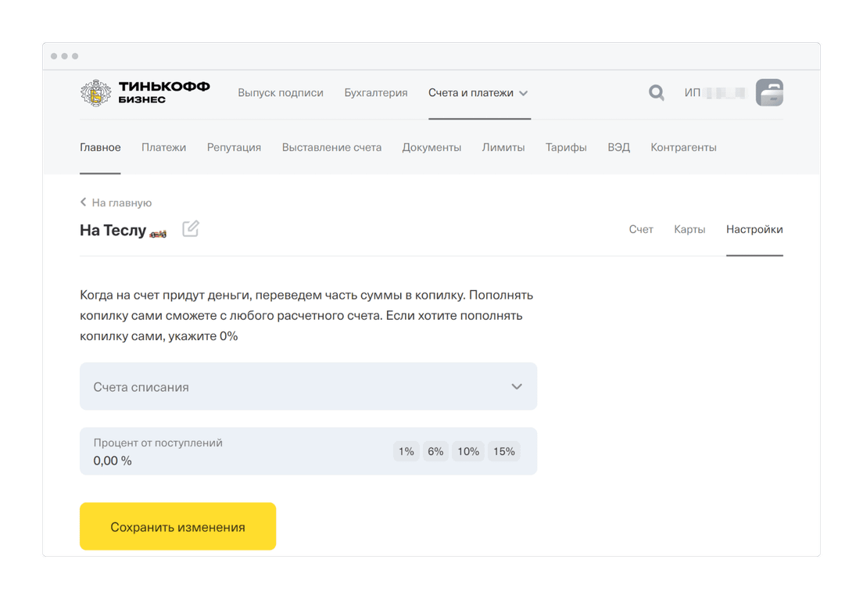Open the Выпуск подписи link
The width and height of the screenshot is (863, 599).
[280, 93]
